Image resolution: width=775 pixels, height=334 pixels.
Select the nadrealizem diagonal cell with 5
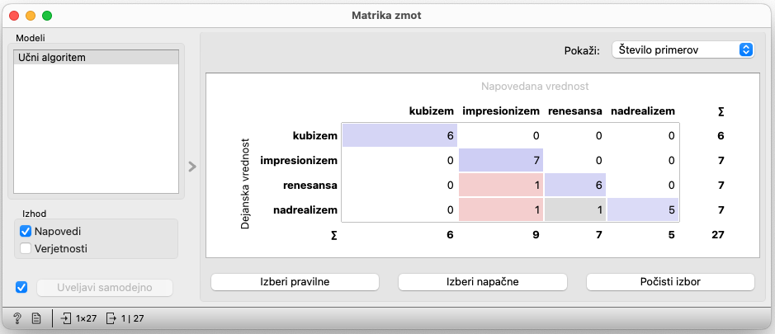point(643,210)
